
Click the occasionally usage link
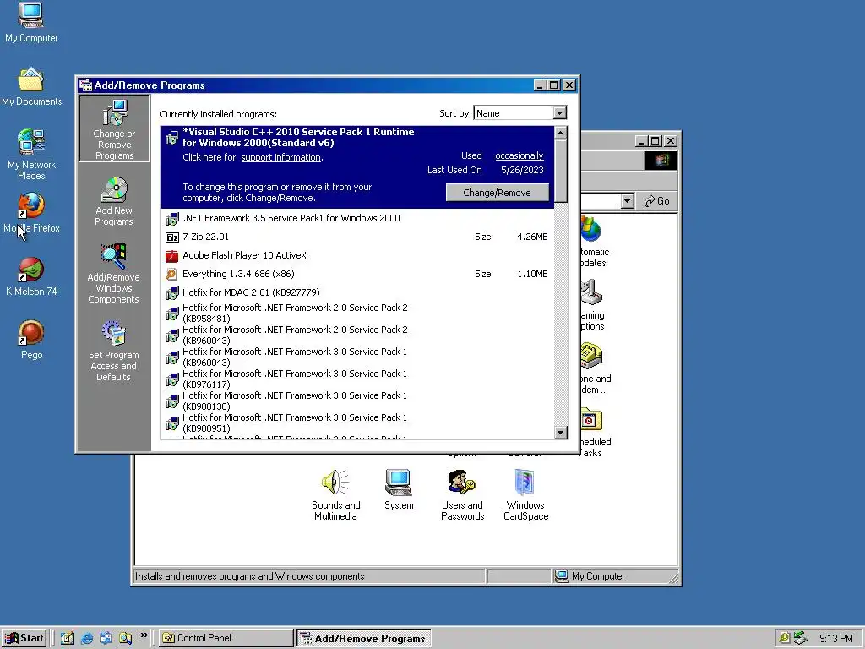point(520,155)
